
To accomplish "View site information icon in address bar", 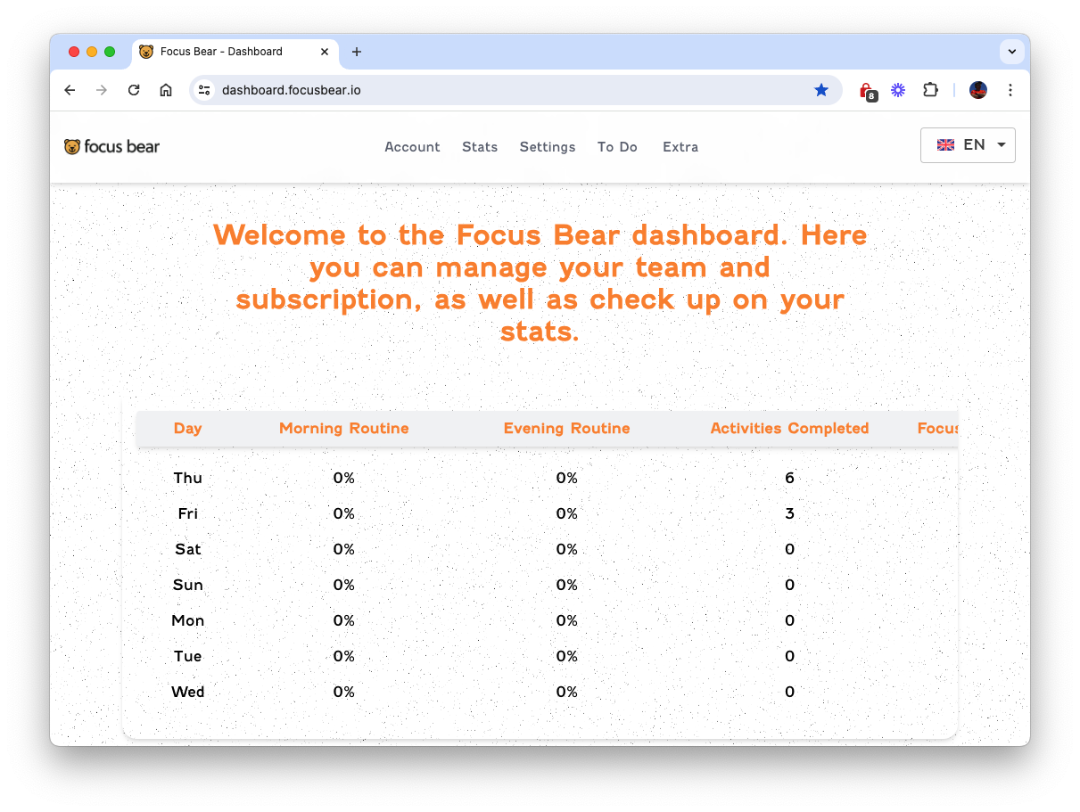I will point(204,90).
